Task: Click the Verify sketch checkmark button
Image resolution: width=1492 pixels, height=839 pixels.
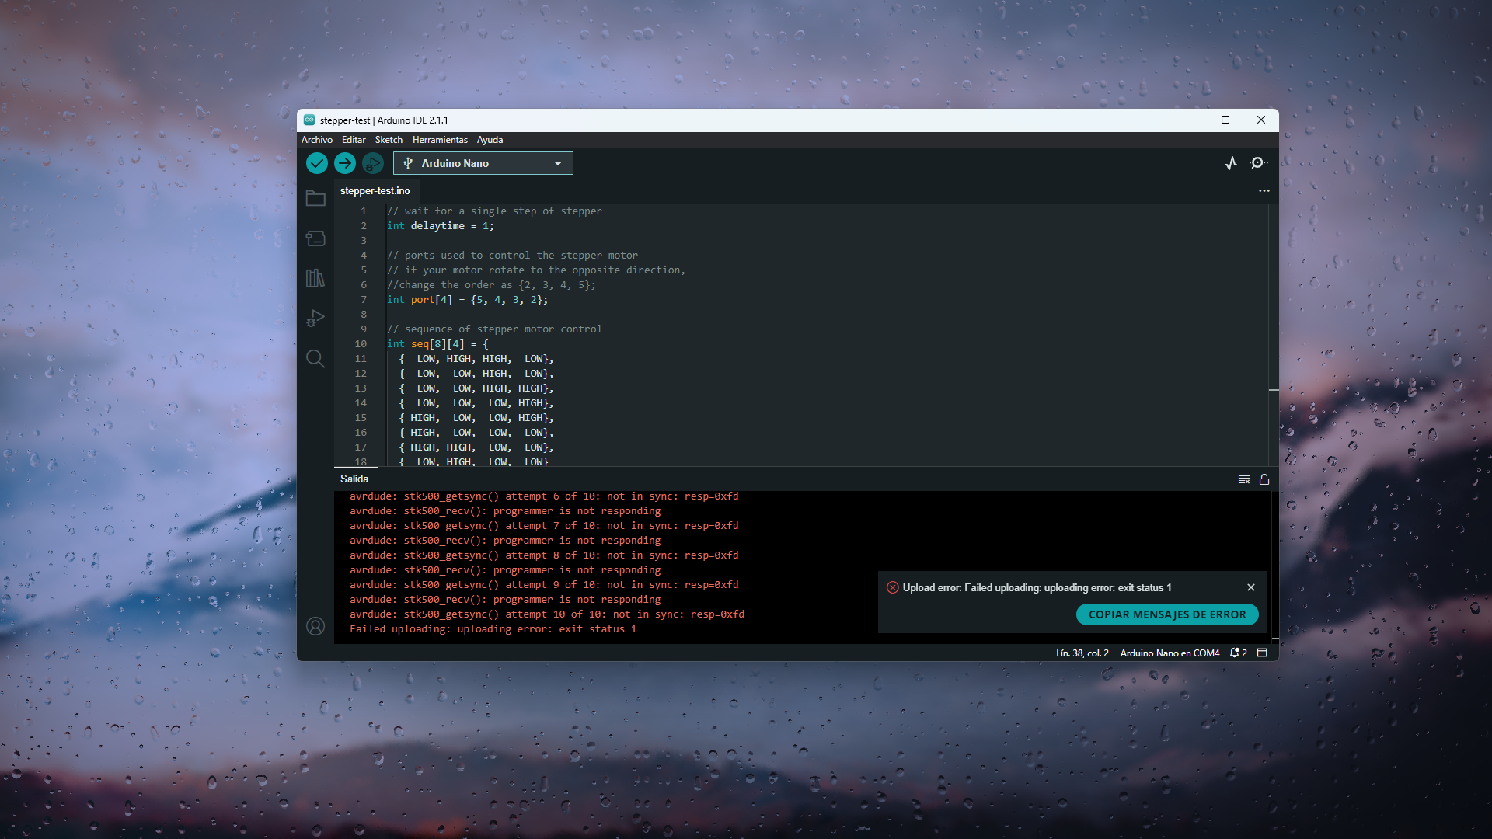Action: point(316,163)
